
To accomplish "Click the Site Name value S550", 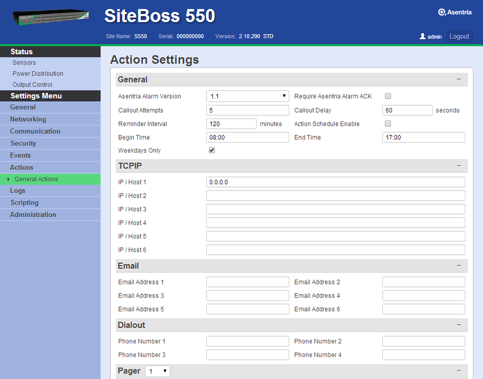I will (140, 36).
